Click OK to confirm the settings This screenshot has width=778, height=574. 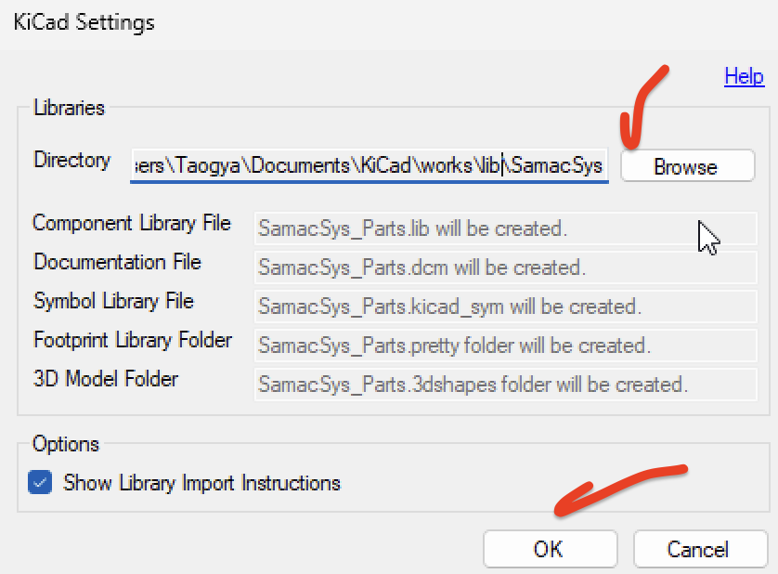[x=550, y=549]
